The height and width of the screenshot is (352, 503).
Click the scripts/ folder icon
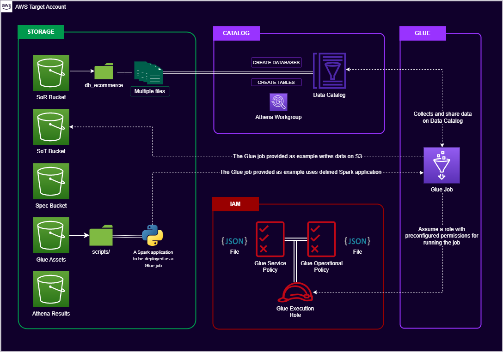click(101, 235)
